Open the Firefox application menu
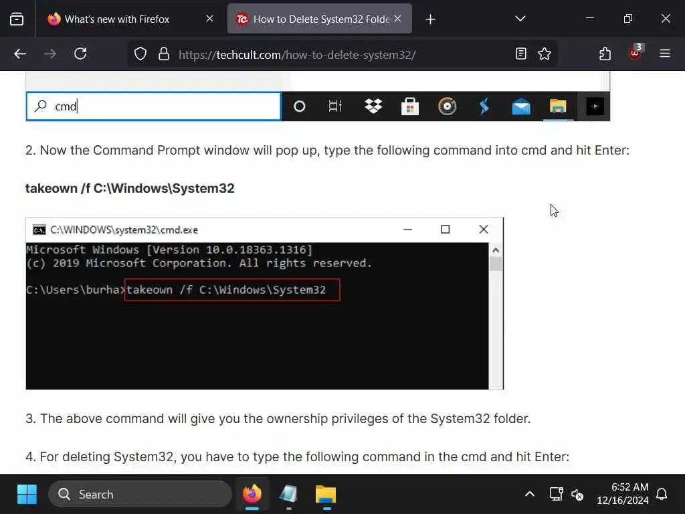 (x=665, y=54)
